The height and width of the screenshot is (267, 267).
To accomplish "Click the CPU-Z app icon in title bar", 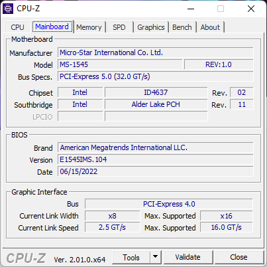I will pos(8,9).
